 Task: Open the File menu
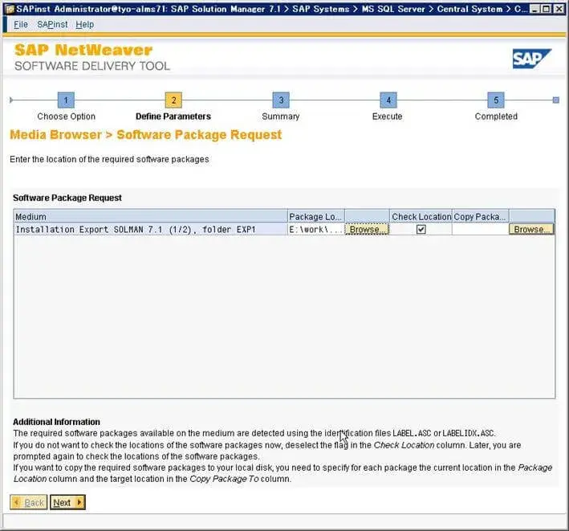pyautogui.click(x=21, y=24)
